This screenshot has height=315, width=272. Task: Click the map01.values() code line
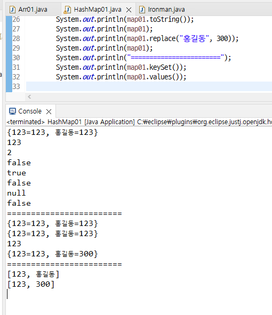pos(121,77)
